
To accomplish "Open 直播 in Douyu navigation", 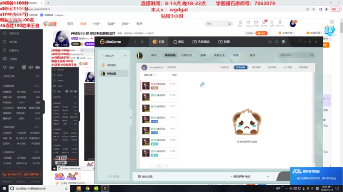I will (x=83, y=24).
